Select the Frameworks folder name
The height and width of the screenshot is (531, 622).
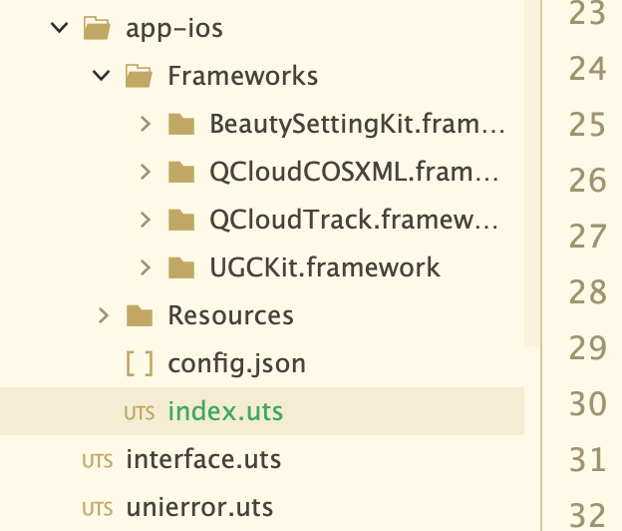243,76
